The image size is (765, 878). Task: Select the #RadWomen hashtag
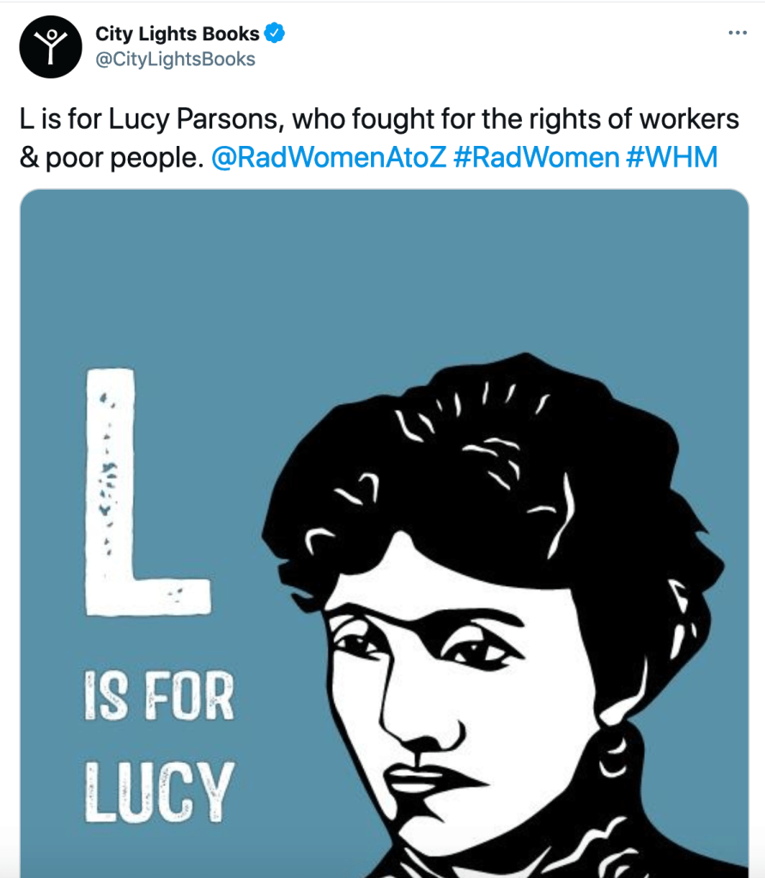(535, 158)
